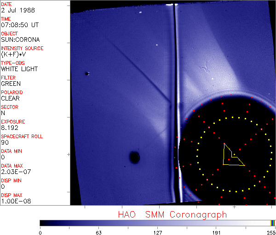This screenshot has height=235, width=276.
Task: Click the WHITE LIGHT observation type value
Action: click(19, 69)
